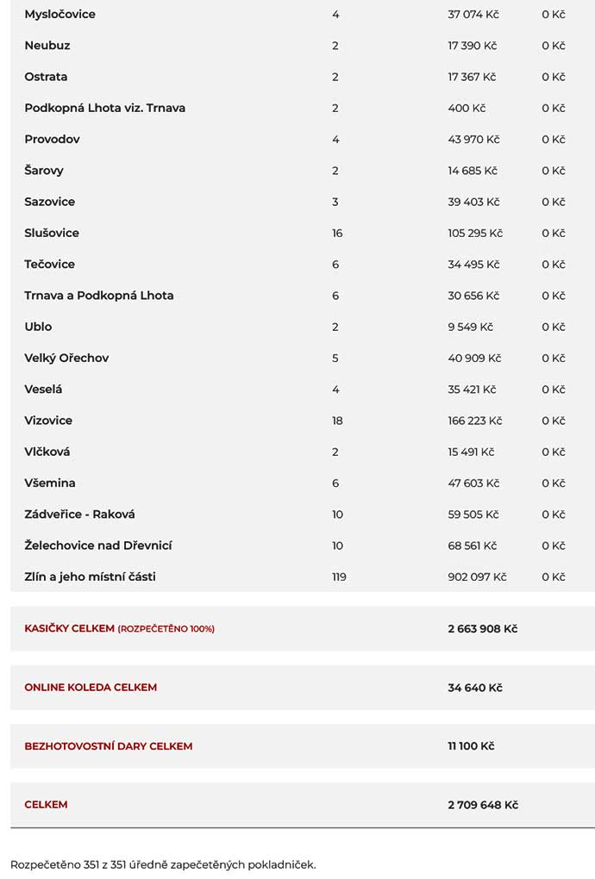Image resolution: width=595 pixels, height=879 pixels.
Task: Select the Rozpečetěno 351 z 351 footnote
Action: [x=163, y=864]
